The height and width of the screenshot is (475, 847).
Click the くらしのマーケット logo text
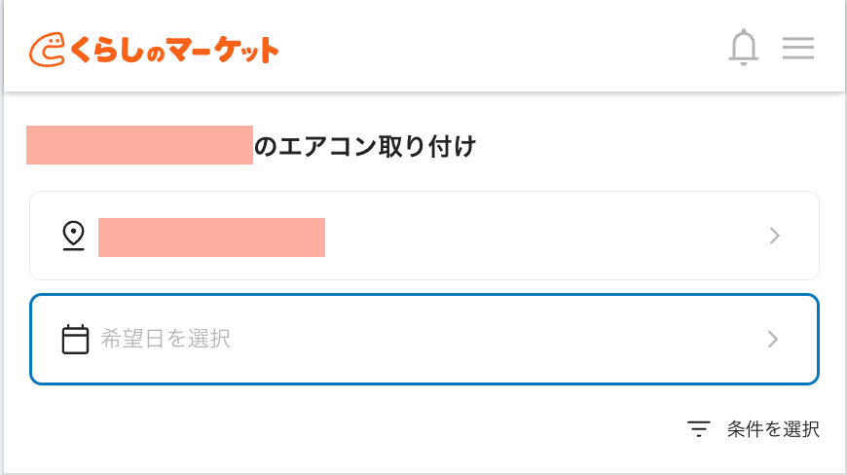tap(173, 49)
